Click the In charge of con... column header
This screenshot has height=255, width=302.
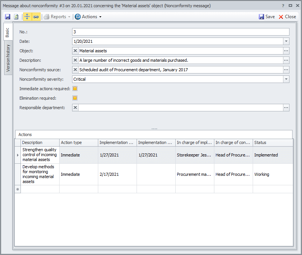[x=233, y=142]
